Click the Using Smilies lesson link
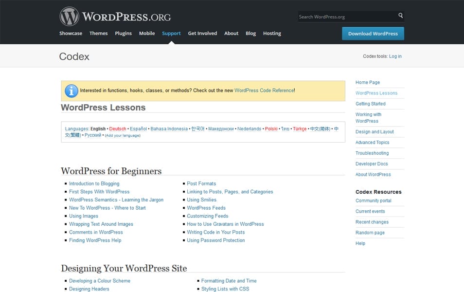This screenshot has height=292, width=464. tap(201, 200)
